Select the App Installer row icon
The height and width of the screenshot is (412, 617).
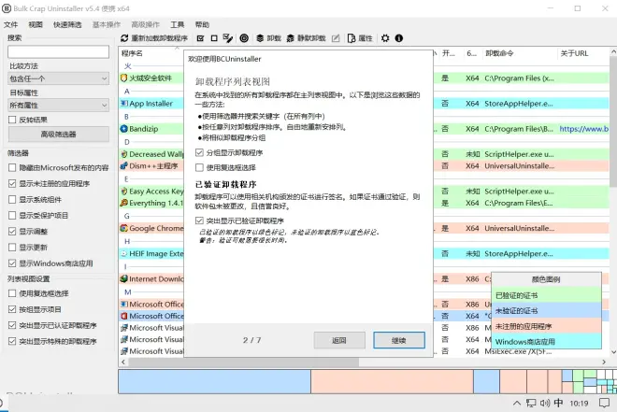click(x=124, y=104)
